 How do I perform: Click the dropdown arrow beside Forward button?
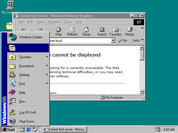click(50, 31)
